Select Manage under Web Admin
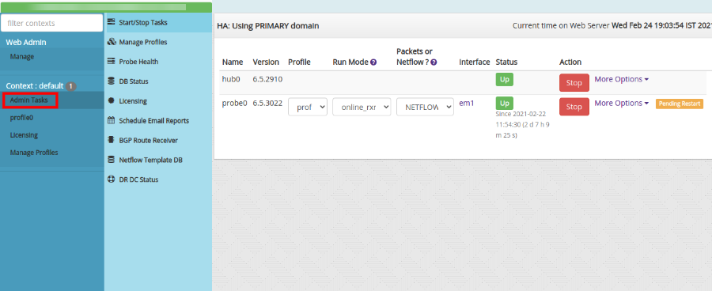 coord(22,57)
